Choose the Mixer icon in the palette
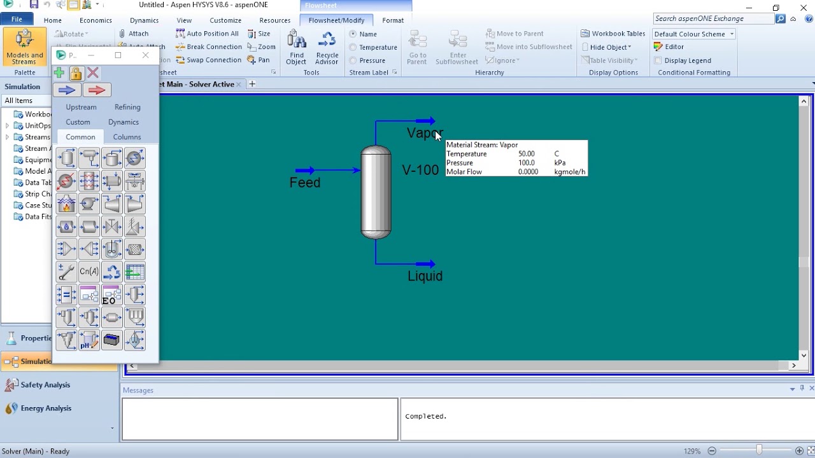Image resolution: width=815 pixels, height=458 pixels. (66, 249)
